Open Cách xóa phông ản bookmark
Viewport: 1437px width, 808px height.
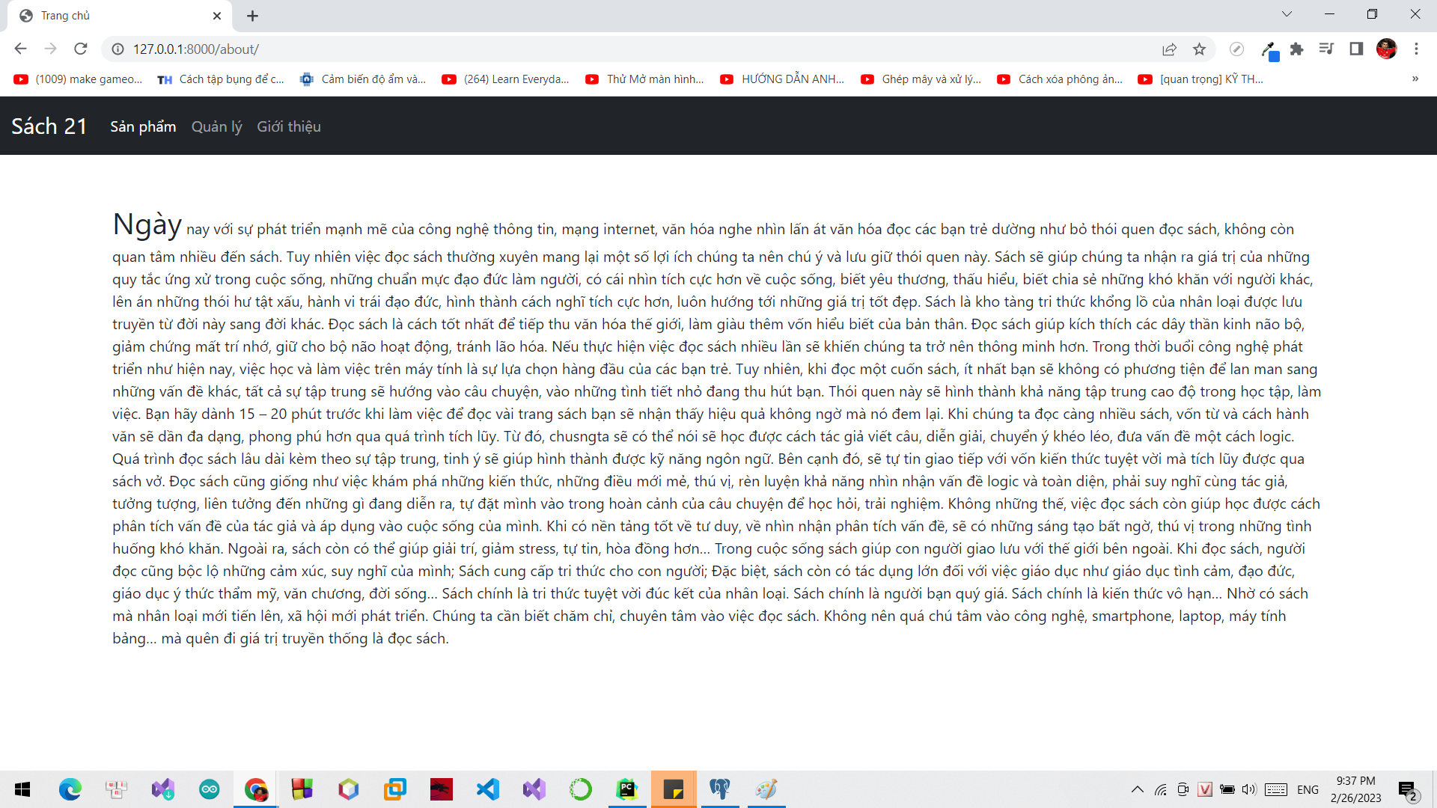click(1060, 79)
